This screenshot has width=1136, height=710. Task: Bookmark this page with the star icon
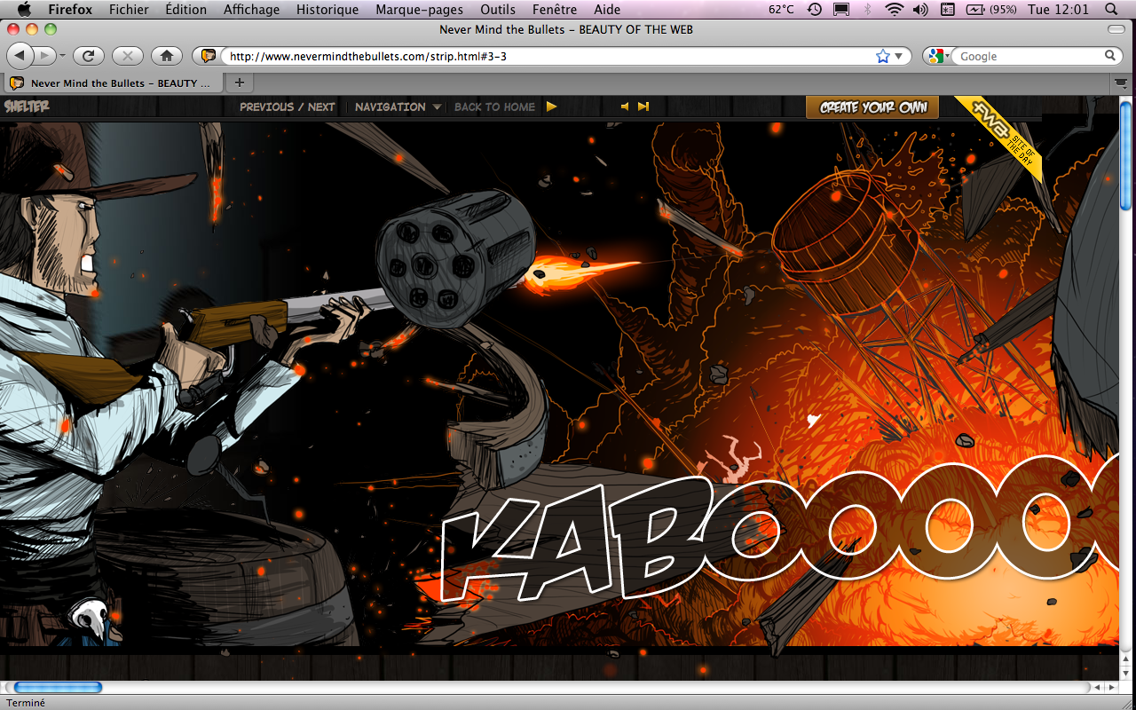882,56
